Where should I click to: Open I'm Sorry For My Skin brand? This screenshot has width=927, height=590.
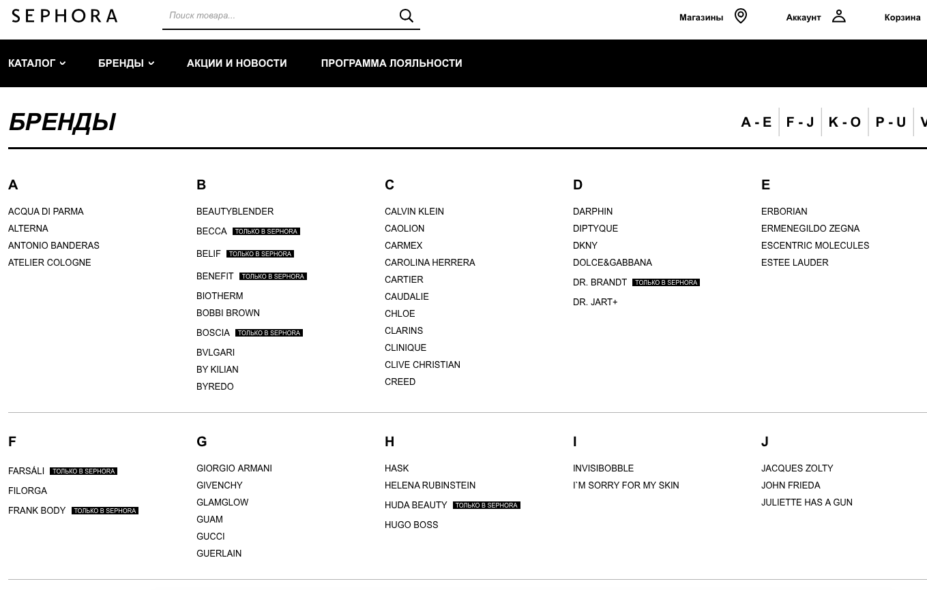626,486
